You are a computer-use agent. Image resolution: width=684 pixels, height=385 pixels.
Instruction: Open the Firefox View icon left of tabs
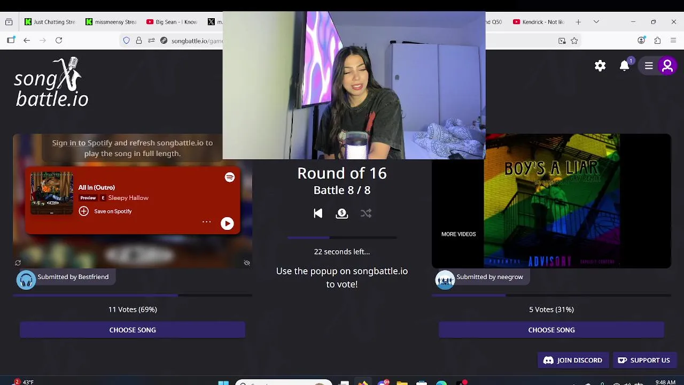point(9,22)
